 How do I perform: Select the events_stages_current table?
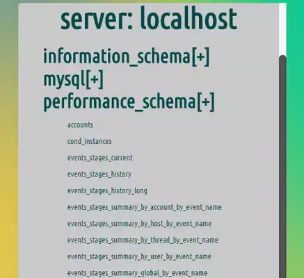pyautogui.click(x=100, y=158)
